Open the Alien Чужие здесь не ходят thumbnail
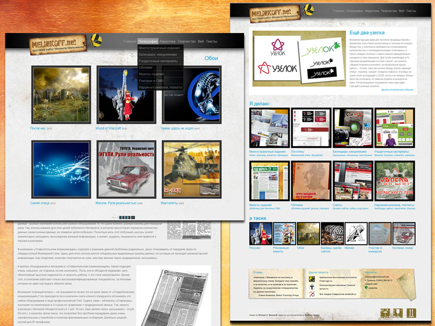This screenshot has width=435, height=326. [x=191, y=94]
